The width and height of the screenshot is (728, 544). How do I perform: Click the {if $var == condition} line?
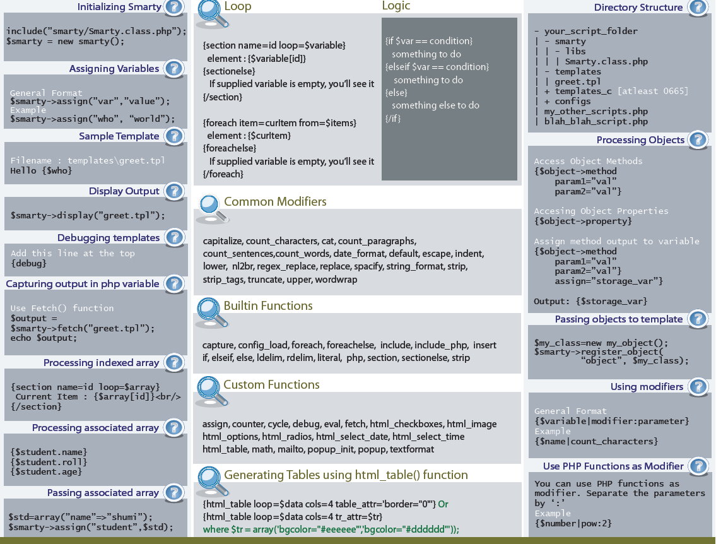pos(428,41)
